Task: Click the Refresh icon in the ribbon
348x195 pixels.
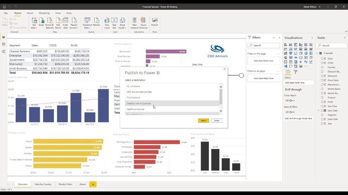Action: 97,21
